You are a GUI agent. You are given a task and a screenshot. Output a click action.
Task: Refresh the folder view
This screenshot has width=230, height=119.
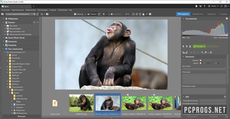pos(38,14)
